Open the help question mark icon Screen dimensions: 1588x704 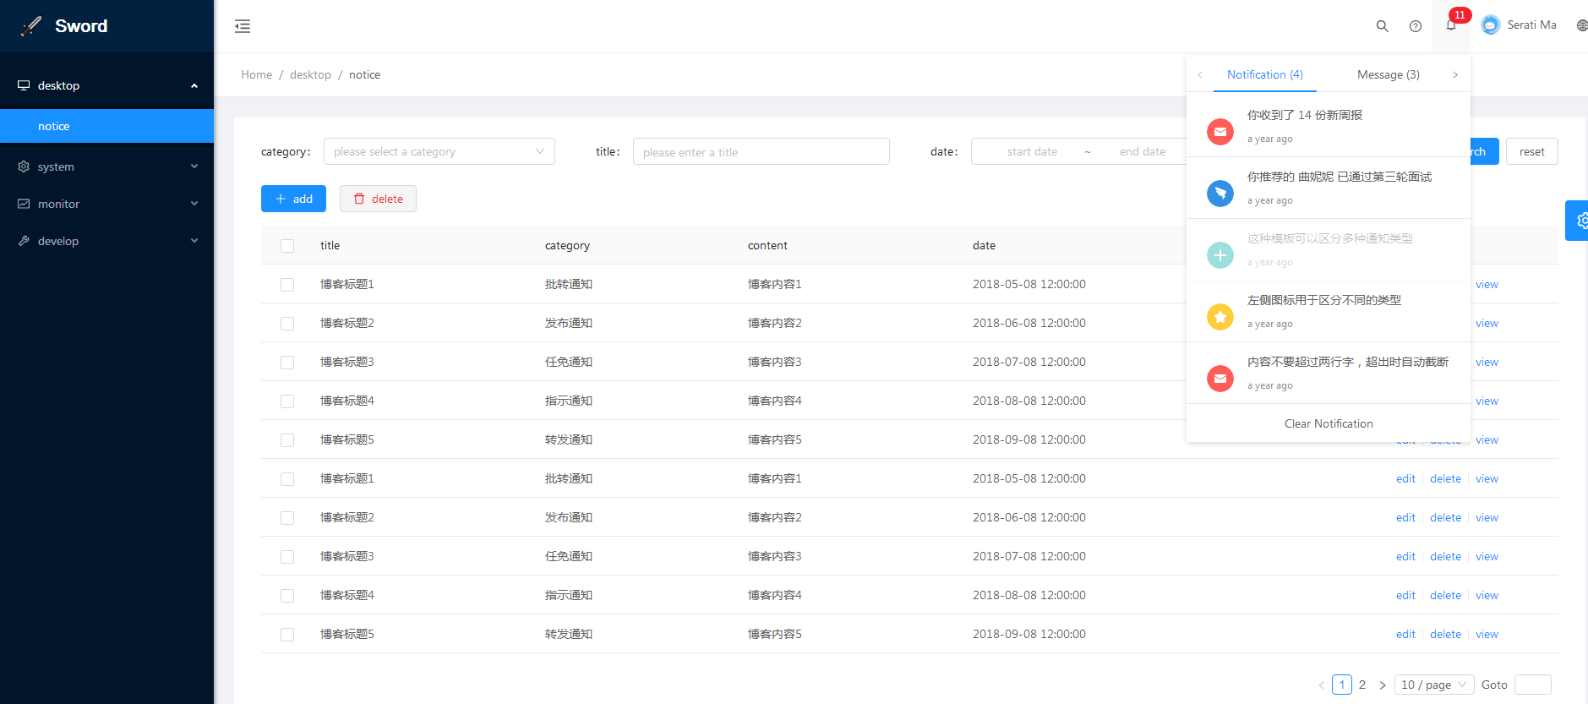tap(1416, 26)
